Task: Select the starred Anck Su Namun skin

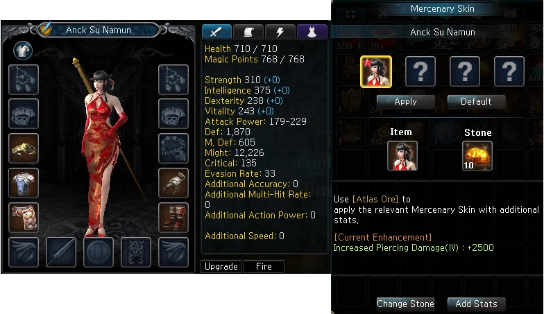Action: (x=376, y=72)
